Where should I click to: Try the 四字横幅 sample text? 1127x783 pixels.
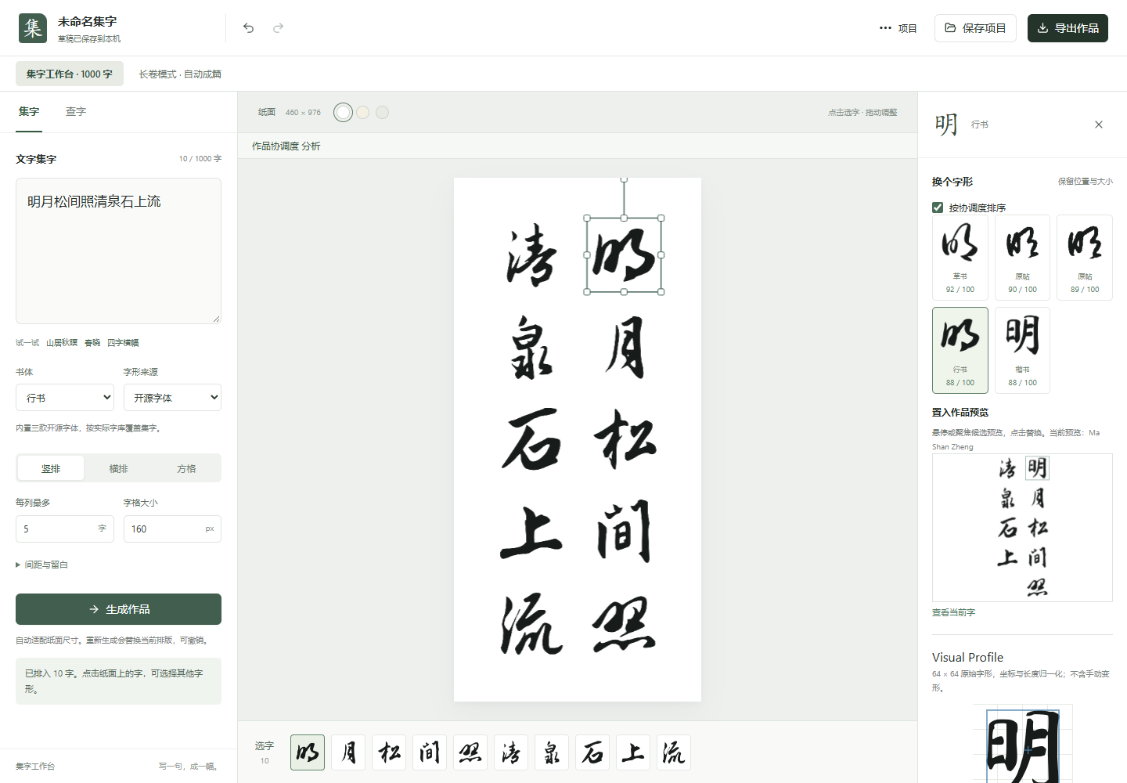point(123,343)
